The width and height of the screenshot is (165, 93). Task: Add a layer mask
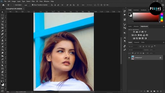148,91
